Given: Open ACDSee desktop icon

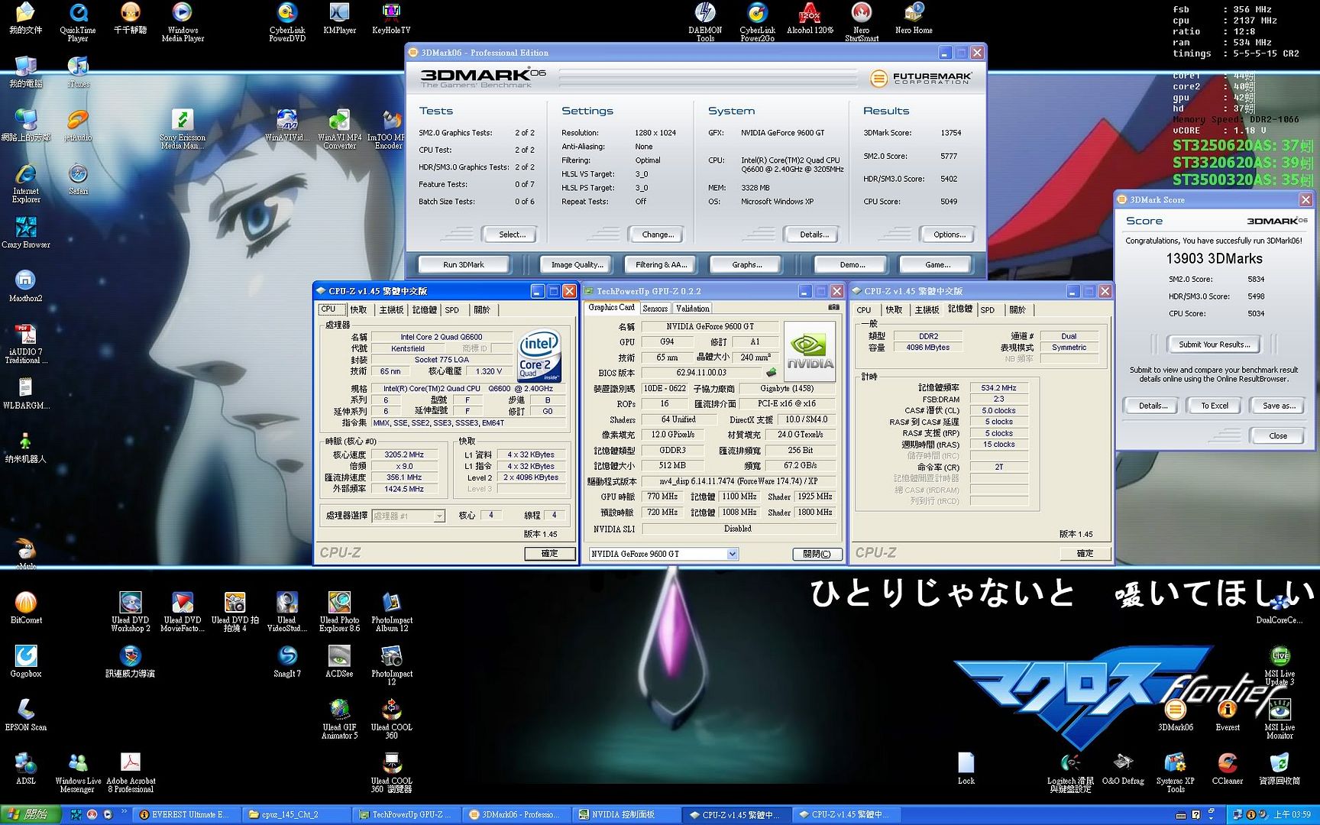Looking at the screenshot, I should coord(339,662).
